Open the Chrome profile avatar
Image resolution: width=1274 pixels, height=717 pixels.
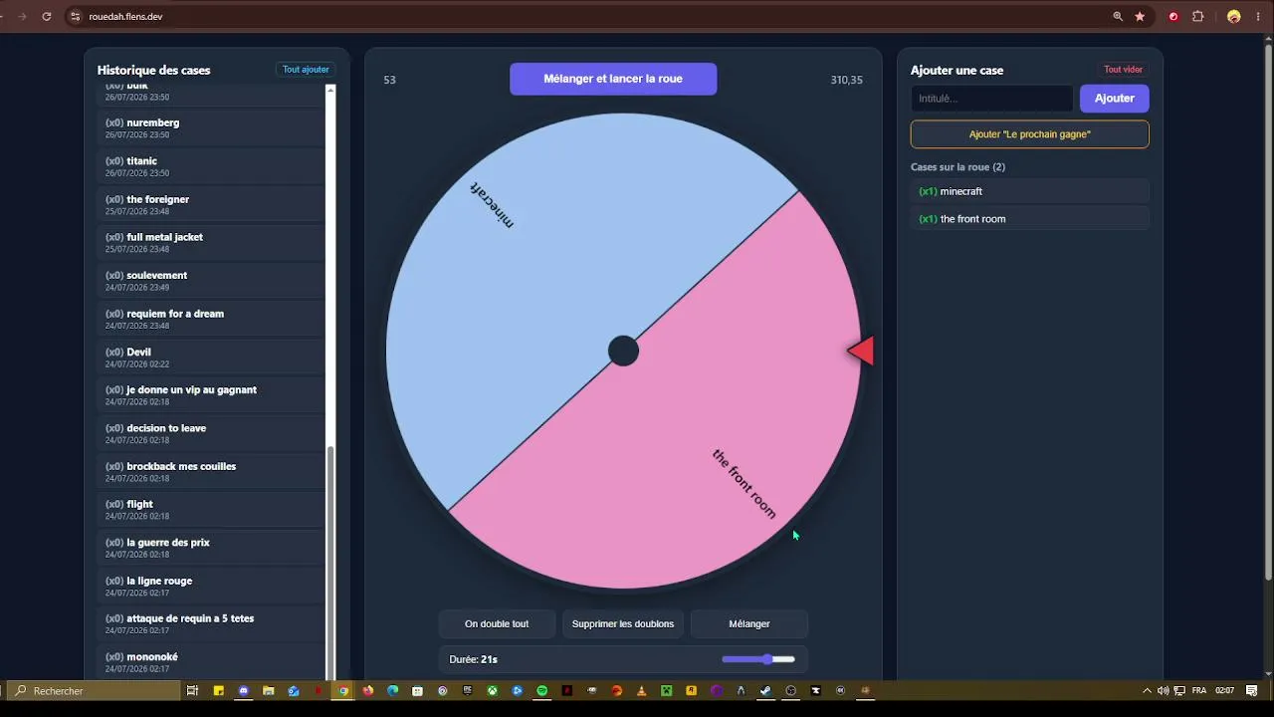1234,17
